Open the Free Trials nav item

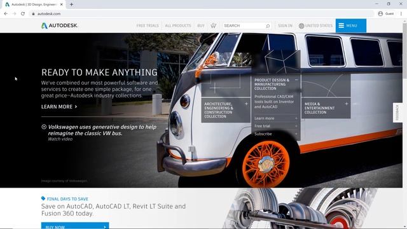coord(147,25)
